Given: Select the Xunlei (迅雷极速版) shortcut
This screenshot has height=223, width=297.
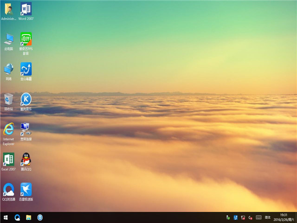Looking at the screenshot, I should click(26, 189).
